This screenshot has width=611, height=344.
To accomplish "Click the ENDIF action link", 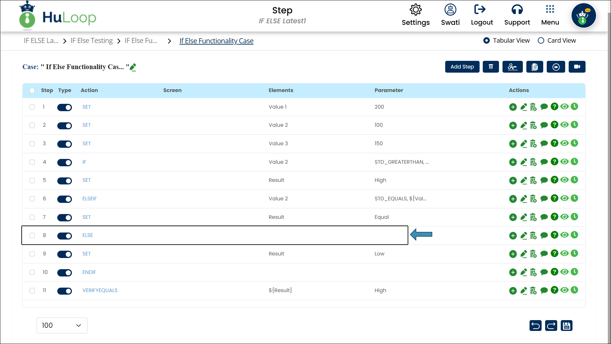I will coord(89,272).
